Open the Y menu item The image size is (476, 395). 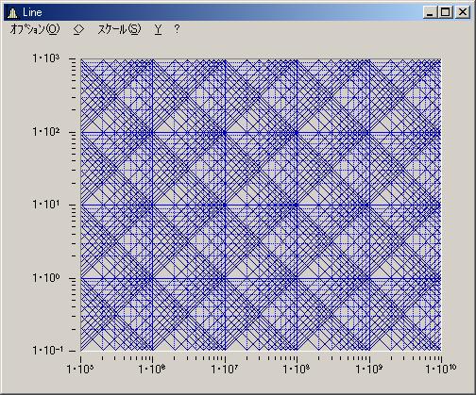[x=159, y=29]
